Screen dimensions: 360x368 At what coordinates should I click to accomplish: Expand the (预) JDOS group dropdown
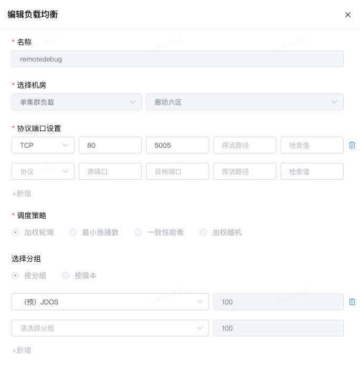tap(110, 302)
